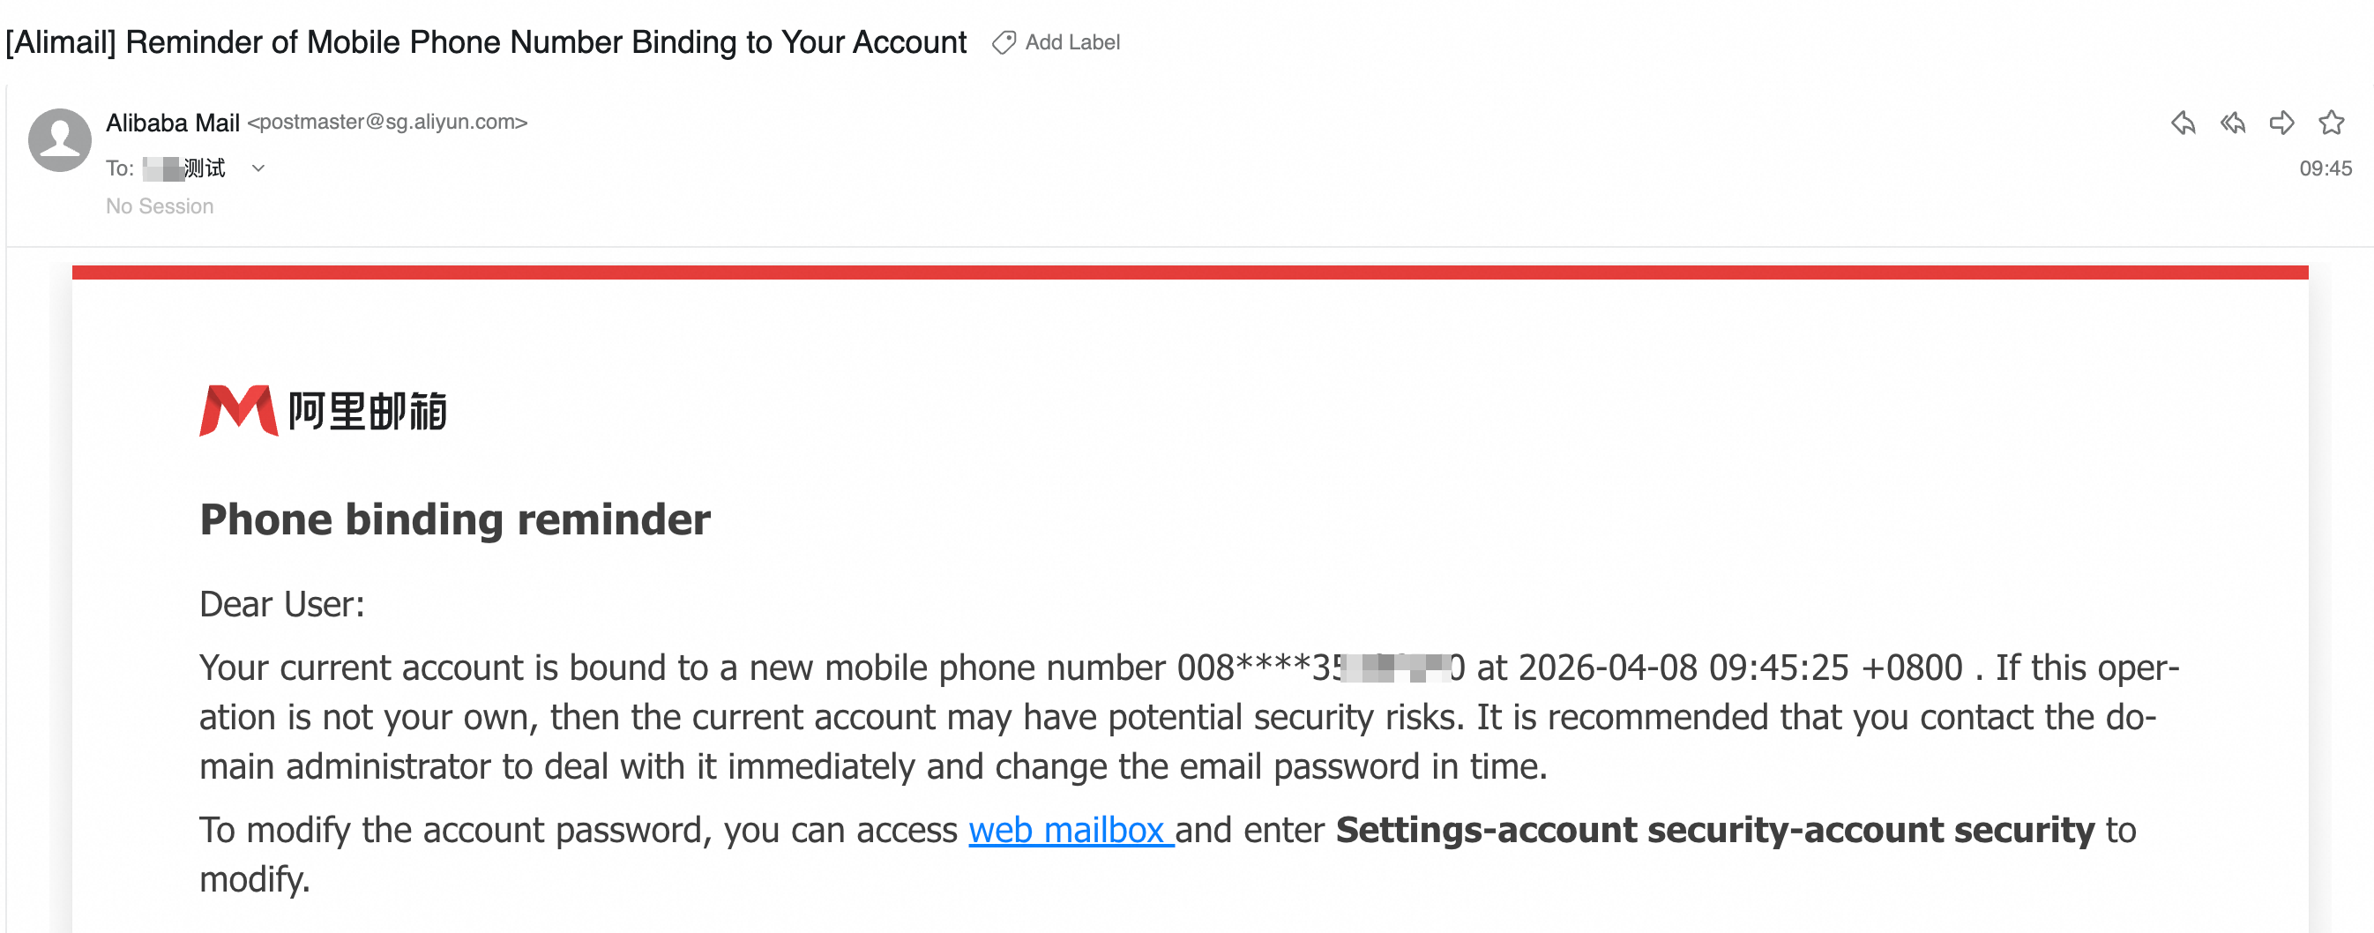Expand the recipient details chevron
Viewport: 2374px width, 933px height.
pyautogui.click(x=259, y=168)
